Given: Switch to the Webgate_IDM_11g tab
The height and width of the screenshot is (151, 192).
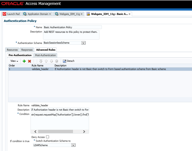Looking at the screenshot, I should 69,14.
